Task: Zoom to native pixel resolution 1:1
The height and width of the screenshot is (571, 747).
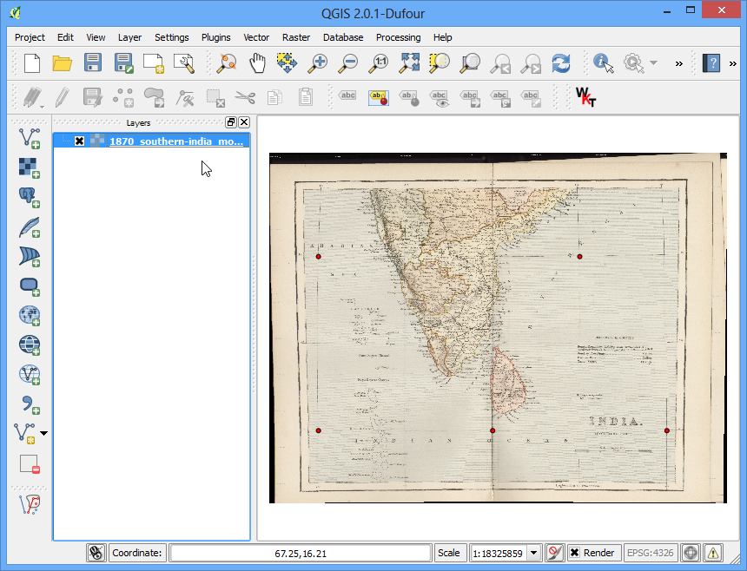Action: (378, 63)
